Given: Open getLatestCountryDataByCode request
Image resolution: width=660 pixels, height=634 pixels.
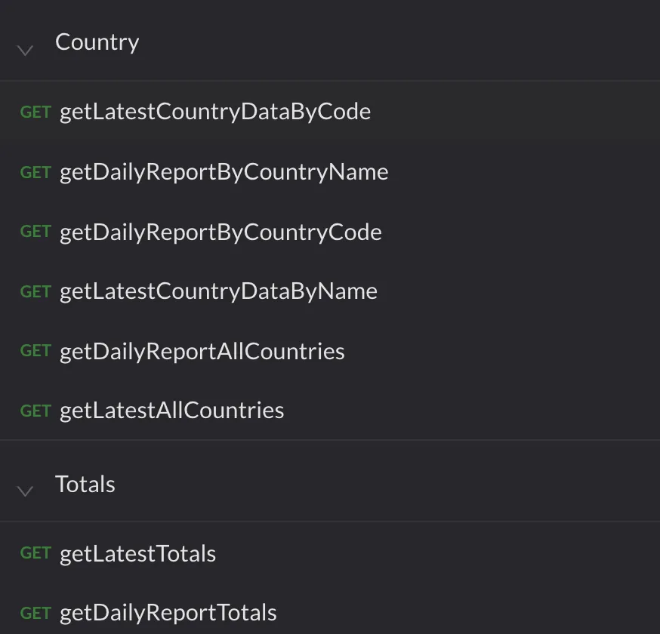Looking at the screenshot, I should (215, 112).
